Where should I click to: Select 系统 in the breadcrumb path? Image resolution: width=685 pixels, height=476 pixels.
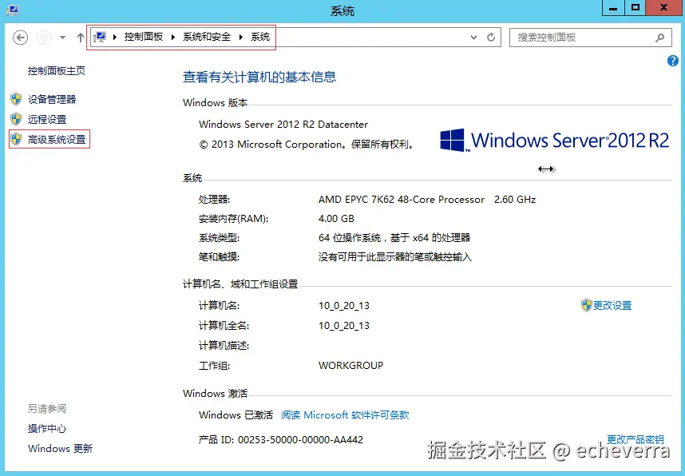click(260, 37)
